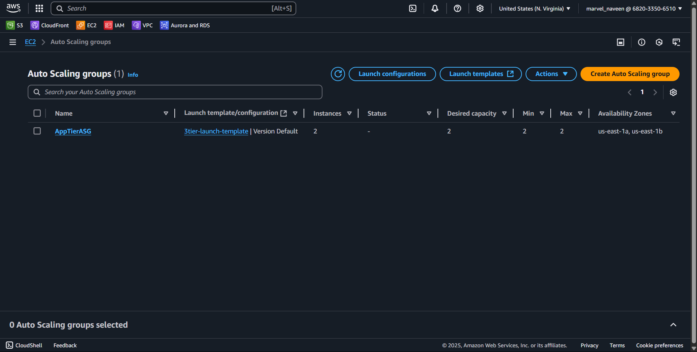The width and height of the screenshot is (697, 352).
Task: Open CloudShell from the footer
Action: point(24,345)
